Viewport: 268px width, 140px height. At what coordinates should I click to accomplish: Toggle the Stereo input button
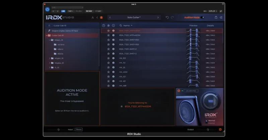click(x=79, y=129)
